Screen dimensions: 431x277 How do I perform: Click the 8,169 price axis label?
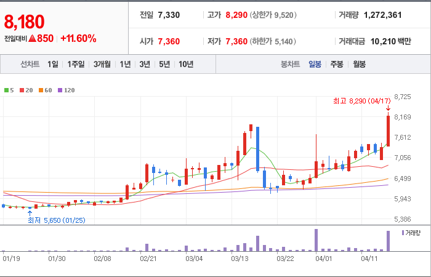(x=403, y=117)
